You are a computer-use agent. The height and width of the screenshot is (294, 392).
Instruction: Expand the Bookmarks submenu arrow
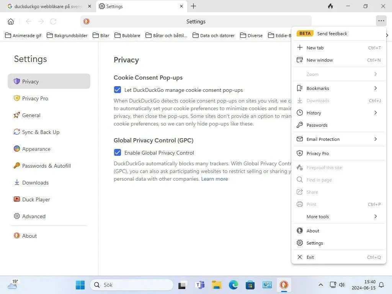point(376,88)
